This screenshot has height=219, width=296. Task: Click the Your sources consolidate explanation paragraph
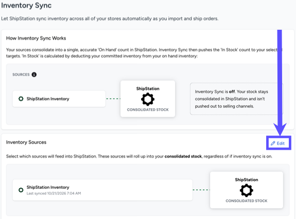tap(144, 53)
